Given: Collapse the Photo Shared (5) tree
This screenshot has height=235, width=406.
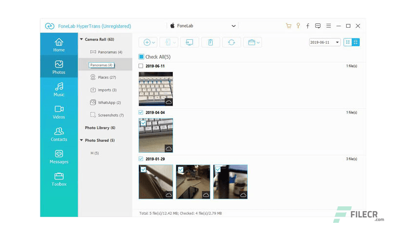Looking at the screenshot, I should pyautogui.click(x=81, y=140).
